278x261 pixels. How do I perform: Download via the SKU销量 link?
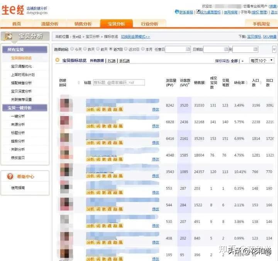click(270, 37)
